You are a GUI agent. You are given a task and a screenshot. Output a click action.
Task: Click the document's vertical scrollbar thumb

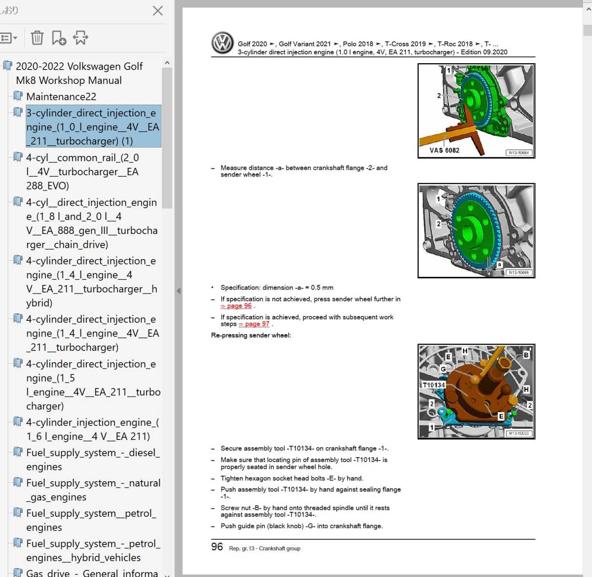click(x=588, y=31)
